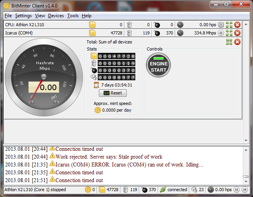Select the 'ran out of work' error log
This screenshot has width=253, height=197.
pyautogui.click(x=104, y=164)
